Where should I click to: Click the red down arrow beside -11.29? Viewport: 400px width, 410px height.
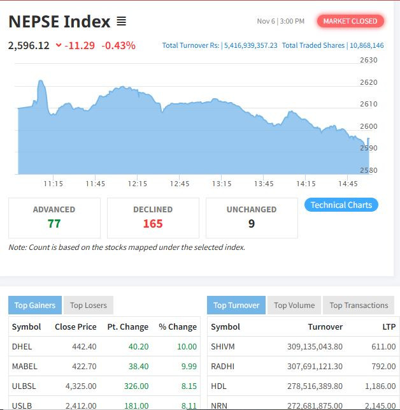pos(59,45)
